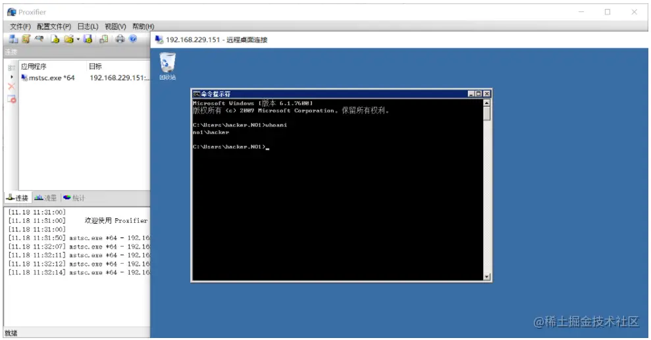Click the mstsc.exe row icon
The image size is (651, 340).
24,78
